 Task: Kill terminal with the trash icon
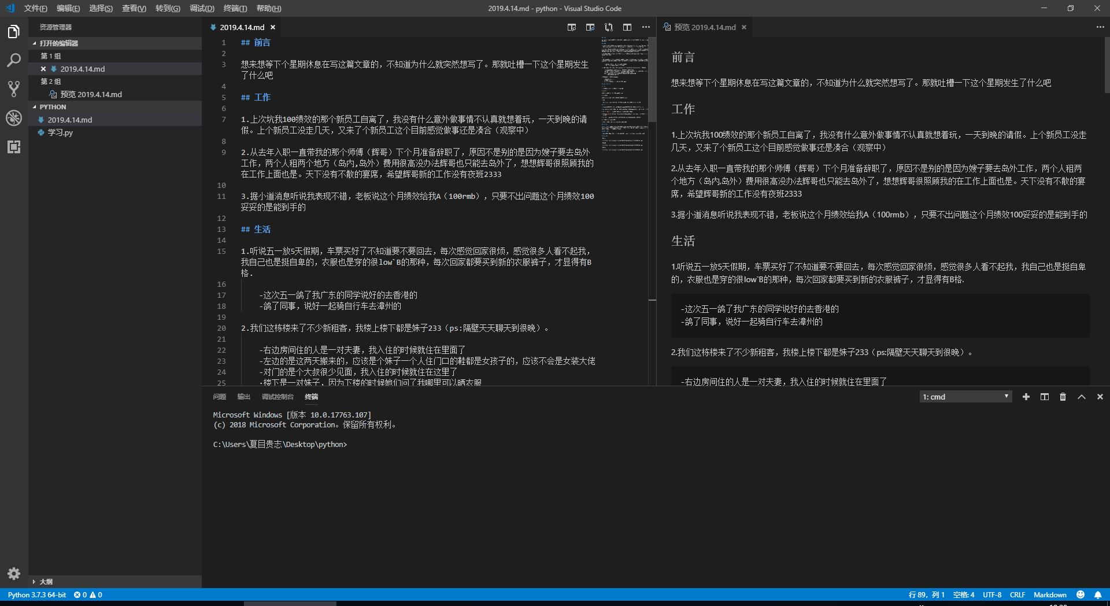coord(1063,397)
